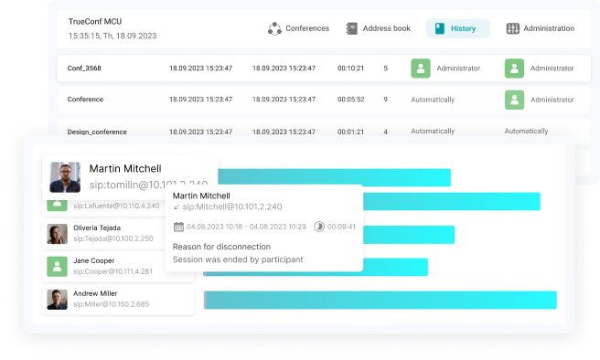Select Jane Cooper participant name
The height and width of the screenshot is (360, 600).
coord(93,260)
